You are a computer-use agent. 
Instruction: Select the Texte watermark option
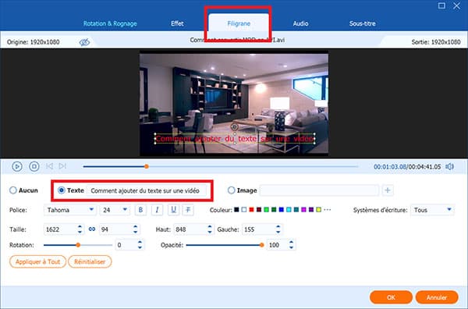[x=71, y=190]
